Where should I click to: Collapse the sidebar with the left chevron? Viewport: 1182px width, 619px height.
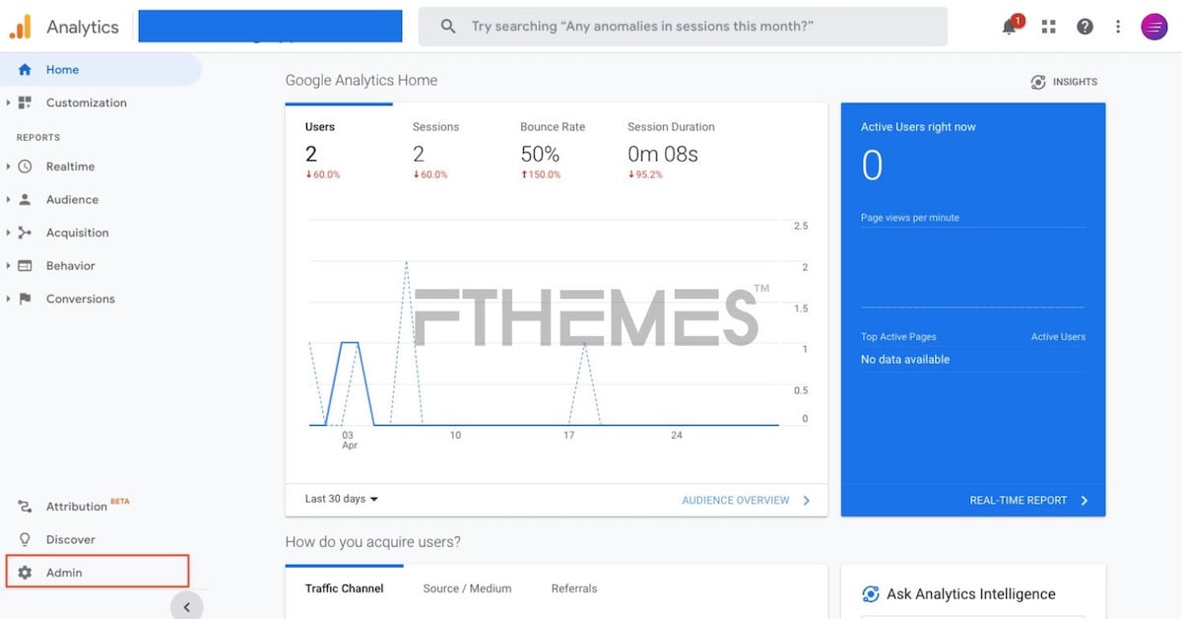[187, 606]
